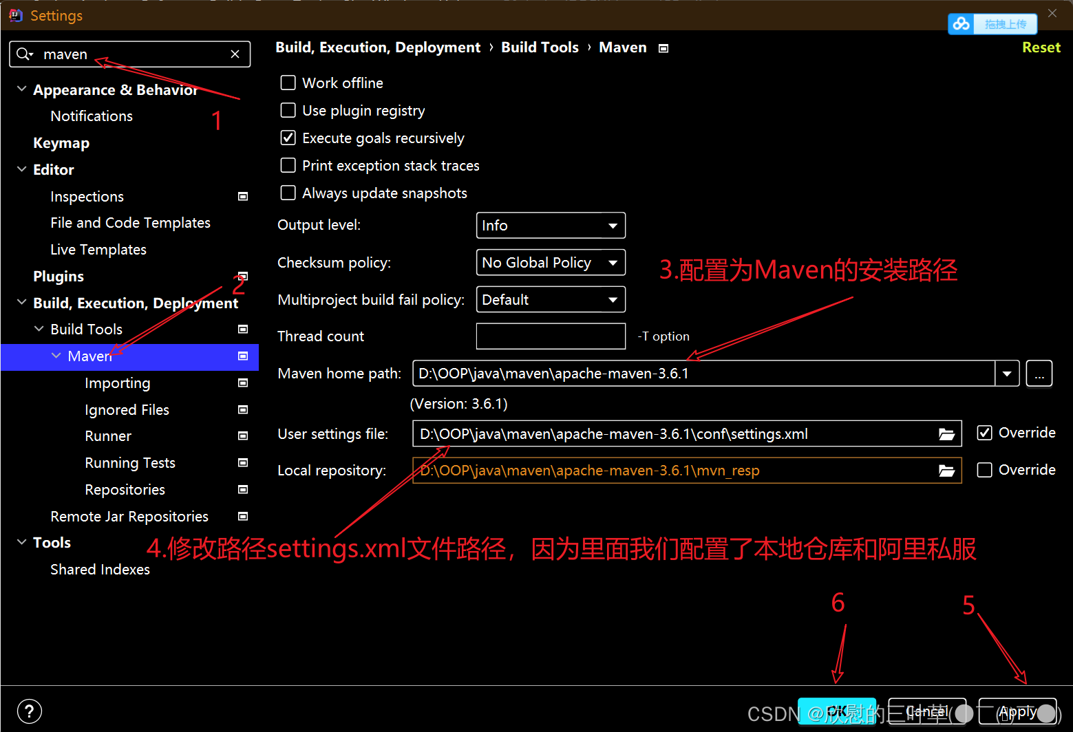Browse folder for User settings file
This screenshot has height=732, width=1073.
(x=947, y=434)
